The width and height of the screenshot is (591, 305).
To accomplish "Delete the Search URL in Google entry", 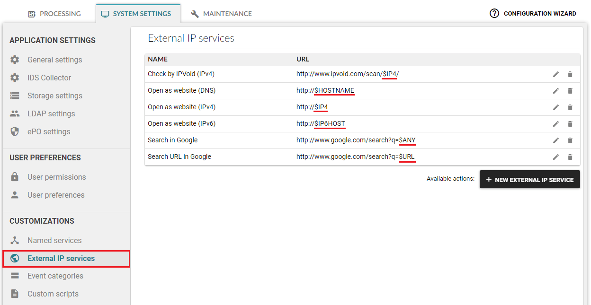I will [x=570, y=157].
